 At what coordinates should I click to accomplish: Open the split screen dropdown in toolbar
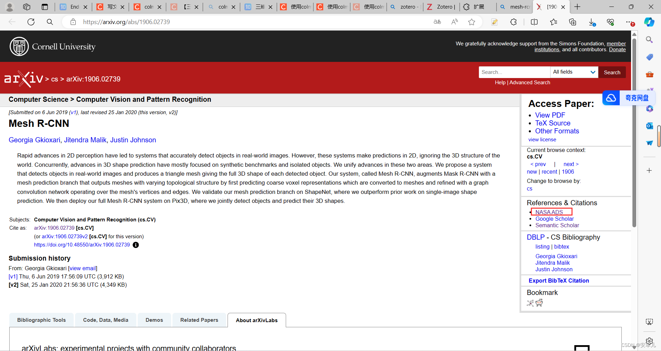[534, 22]
